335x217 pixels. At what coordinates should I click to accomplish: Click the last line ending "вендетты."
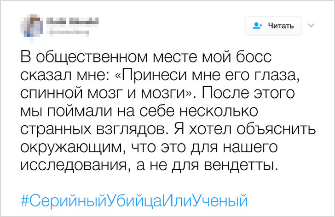pos(150,164)
